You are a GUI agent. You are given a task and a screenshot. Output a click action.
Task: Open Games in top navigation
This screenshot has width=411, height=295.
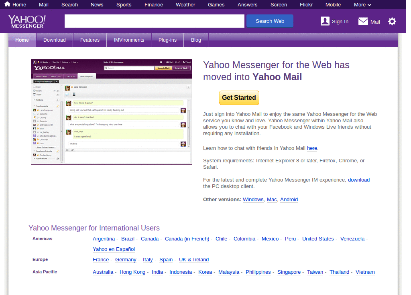tap(216, 5)
